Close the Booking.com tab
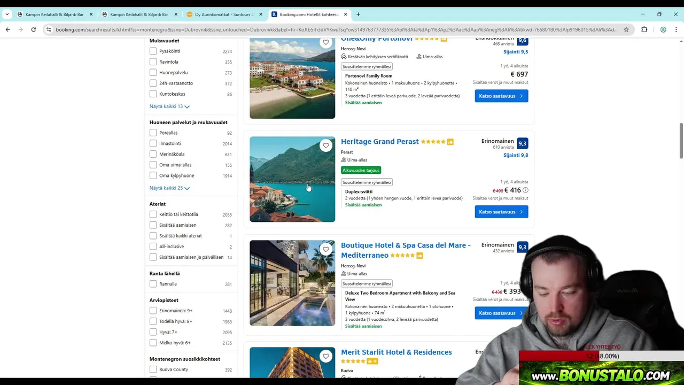 click(346, 14)
